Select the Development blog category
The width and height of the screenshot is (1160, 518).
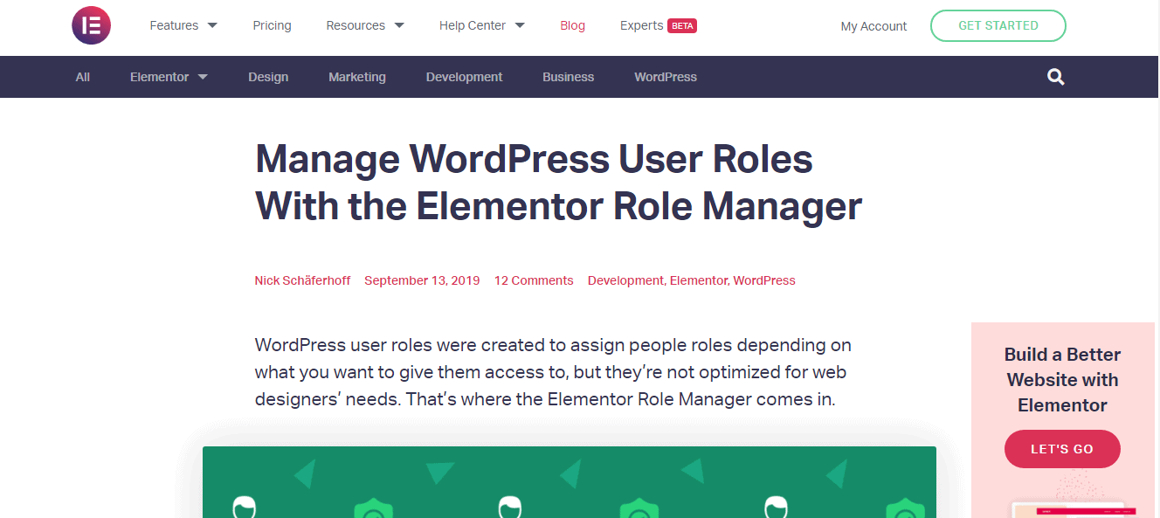coord(464,77)
